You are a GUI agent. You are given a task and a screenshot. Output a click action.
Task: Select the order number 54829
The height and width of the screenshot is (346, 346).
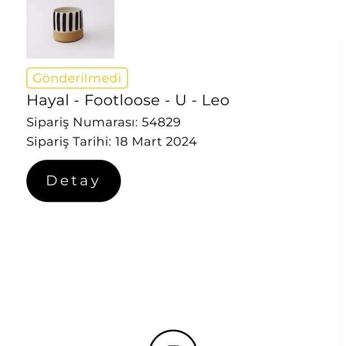161,122
